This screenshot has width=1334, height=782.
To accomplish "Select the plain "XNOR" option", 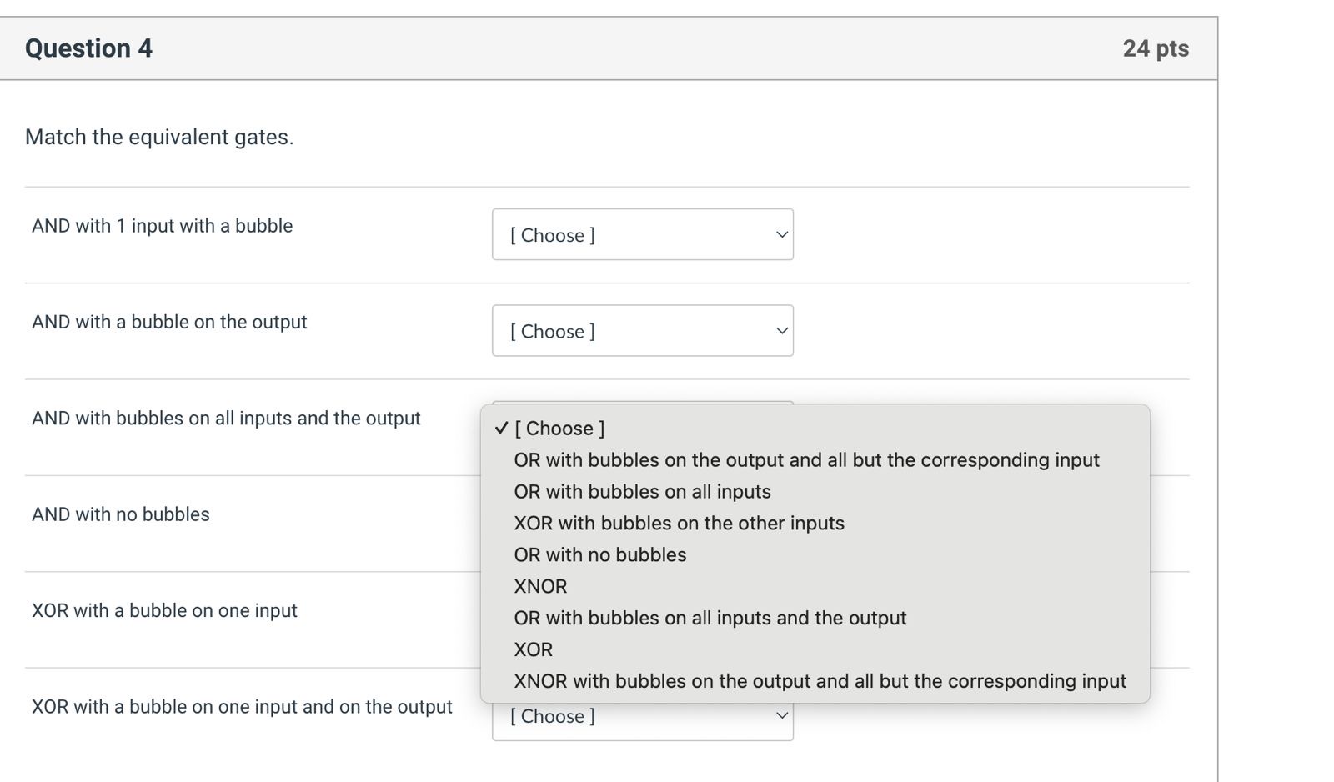I will click(540, 587).
